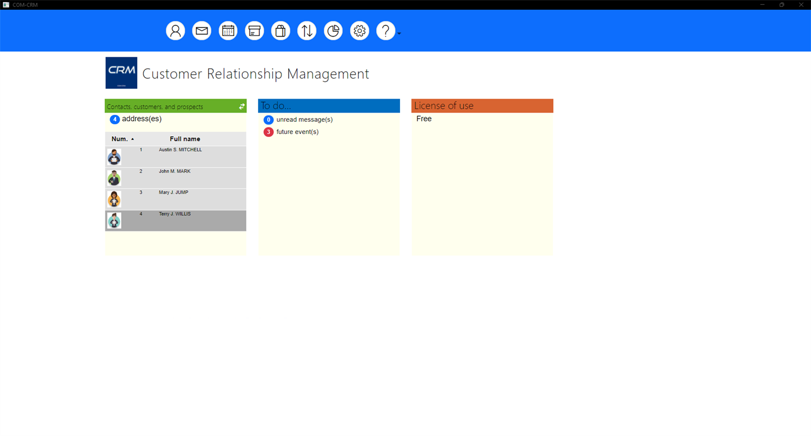This screenshot has height=436, width=811.
Task: Toggle sort order on Num. column
Action: (x=121, y=139)
